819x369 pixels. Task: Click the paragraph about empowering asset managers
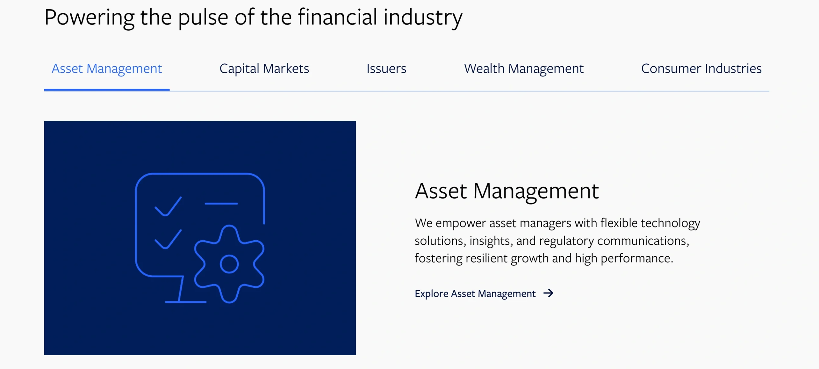click(557, 241)
